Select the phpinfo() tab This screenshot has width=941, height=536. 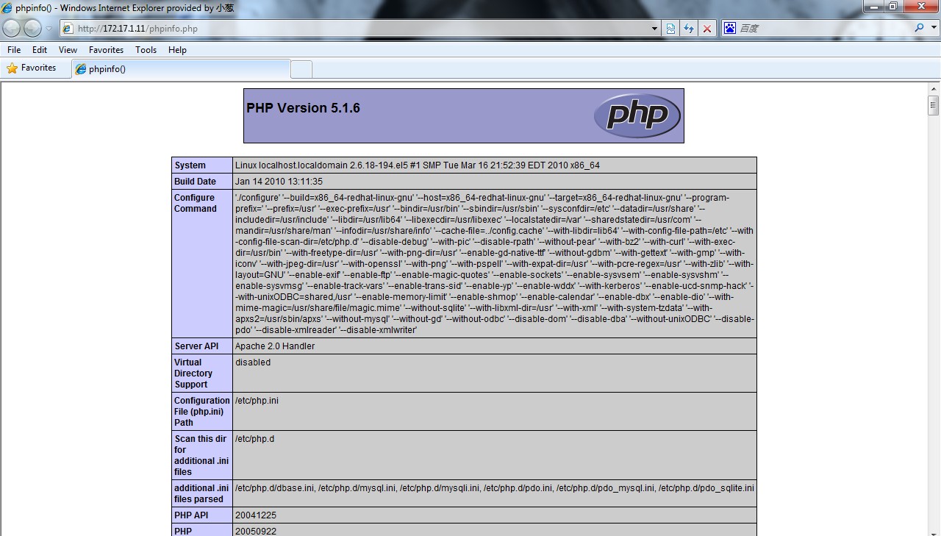coord(182,69)
